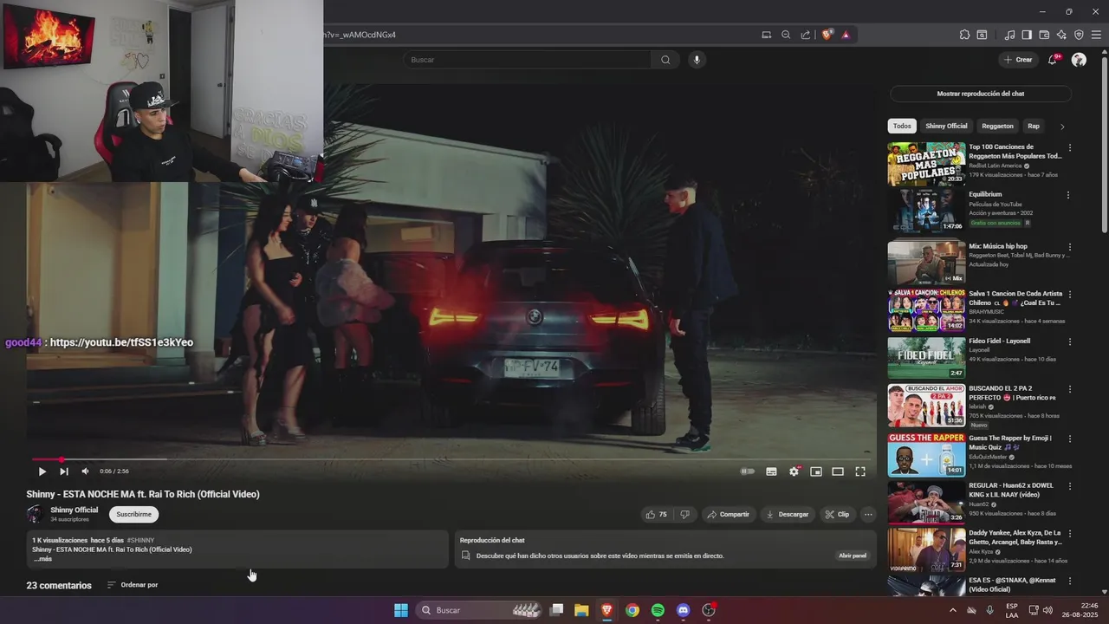The image size is (1109, 624).
Task: Open YouTube notifications bell
Action: coord(1053,60)
